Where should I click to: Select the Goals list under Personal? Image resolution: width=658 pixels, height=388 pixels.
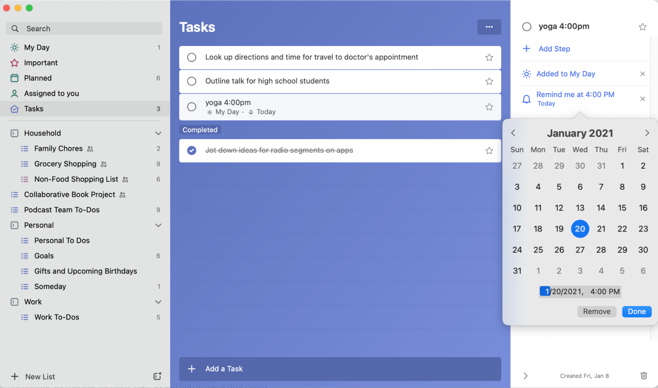(x=44, y=255)
